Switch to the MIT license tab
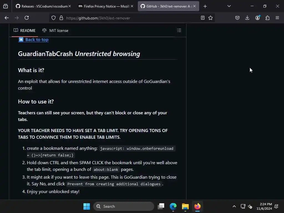This screenshot has height=213, width=284. 55,31
